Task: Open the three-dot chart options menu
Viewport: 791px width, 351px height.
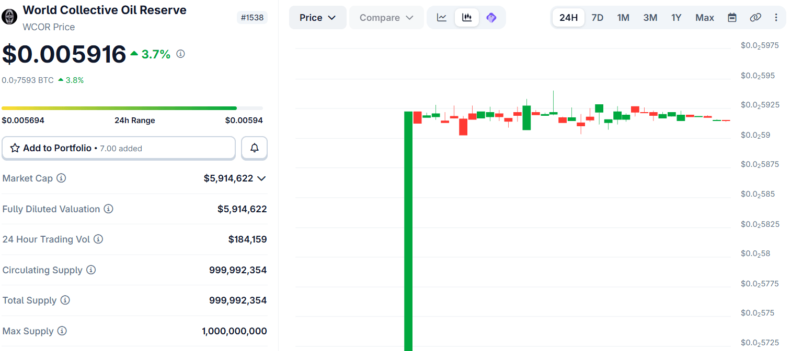Action: (776, 18)
